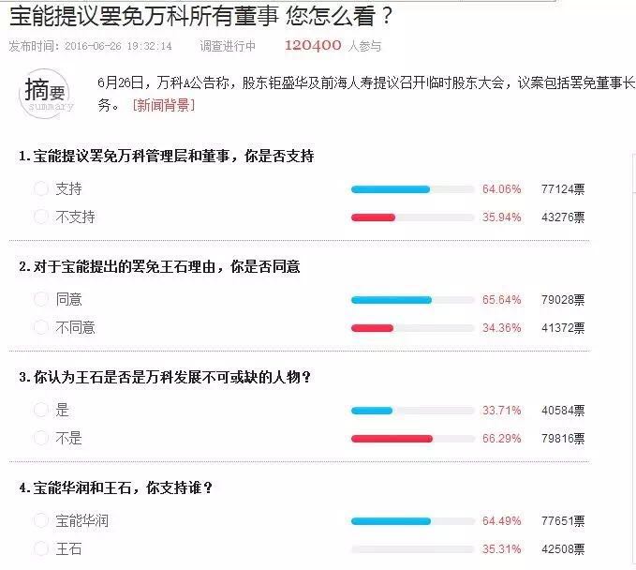Choose 不同意 option in question 2
This screenshot has height=570, width=636.
[x=40, y=328]
